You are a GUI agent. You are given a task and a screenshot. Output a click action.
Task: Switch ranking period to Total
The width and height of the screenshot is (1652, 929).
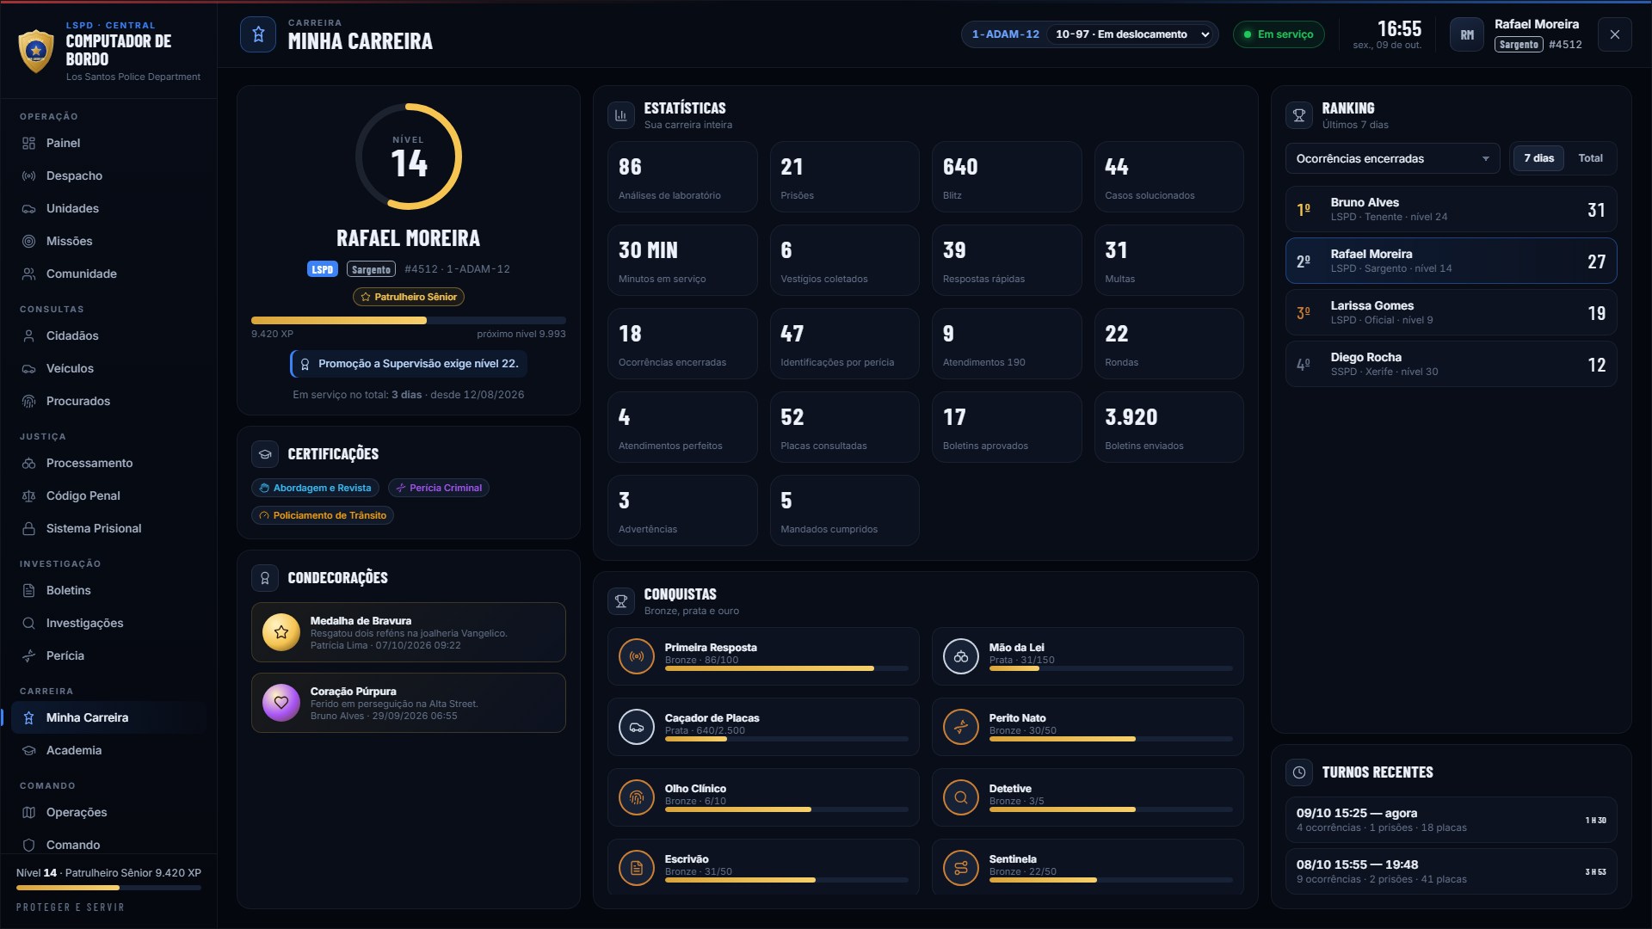pyautogui.click(x=1590, y=158)
